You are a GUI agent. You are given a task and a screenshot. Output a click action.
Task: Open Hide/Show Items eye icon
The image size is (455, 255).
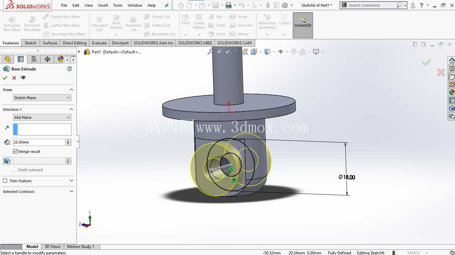[280, 52]
